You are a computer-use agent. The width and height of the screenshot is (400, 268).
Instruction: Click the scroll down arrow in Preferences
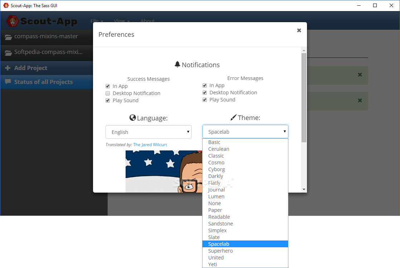[304, 189]
